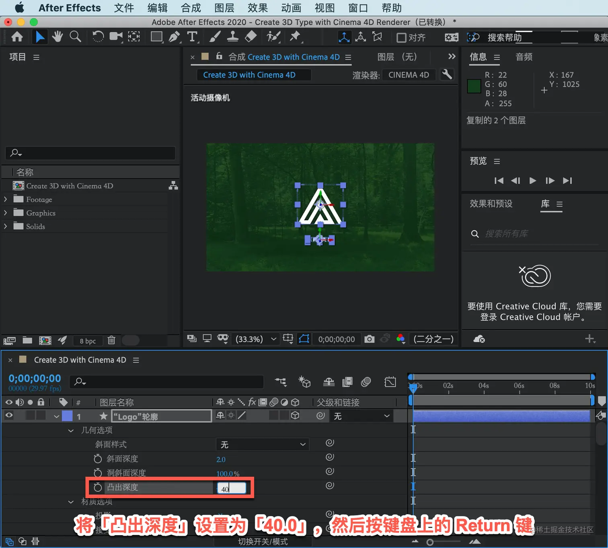Open the parent link dropdown for Logo layer
608x548 pixels.
(x=361, y=416)
